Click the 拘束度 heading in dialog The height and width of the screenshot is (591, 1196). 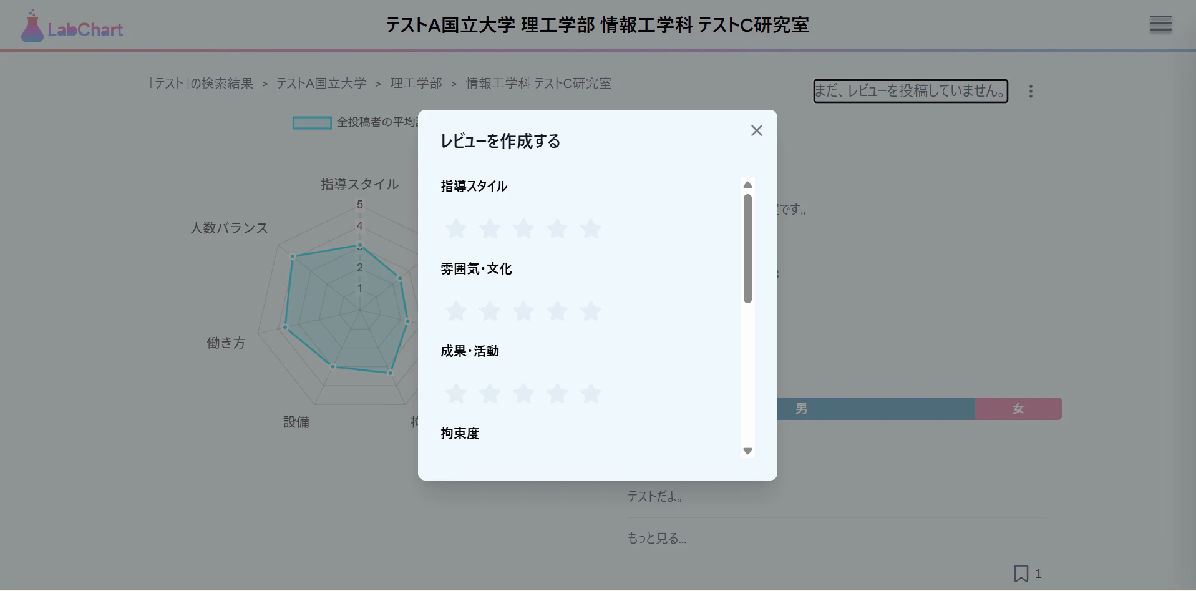[460, 433]
